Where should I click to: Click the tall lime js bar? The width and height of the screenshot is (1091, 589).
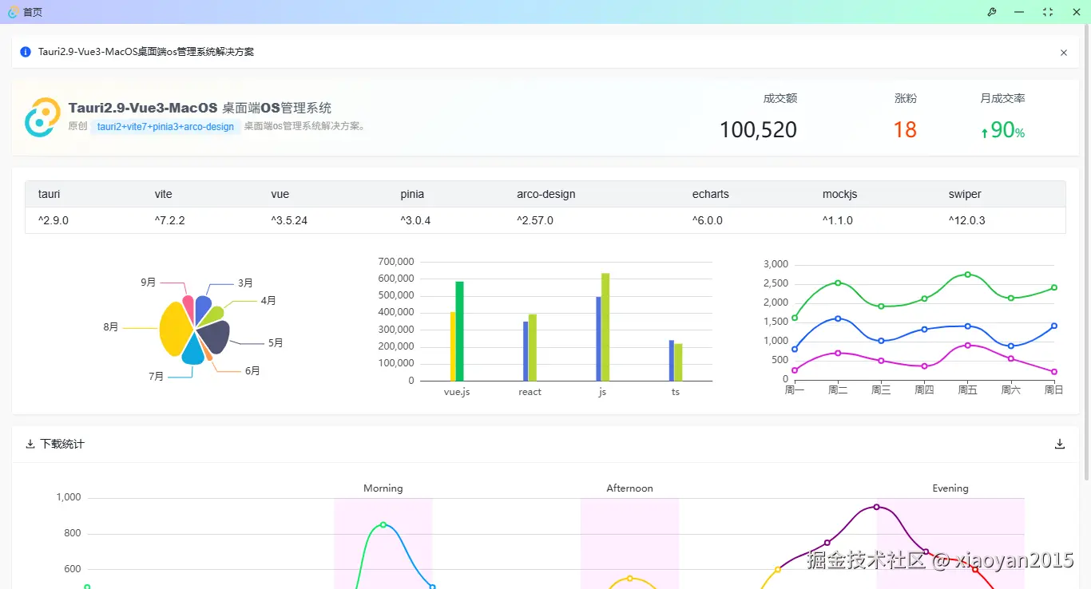pos(605,327)
